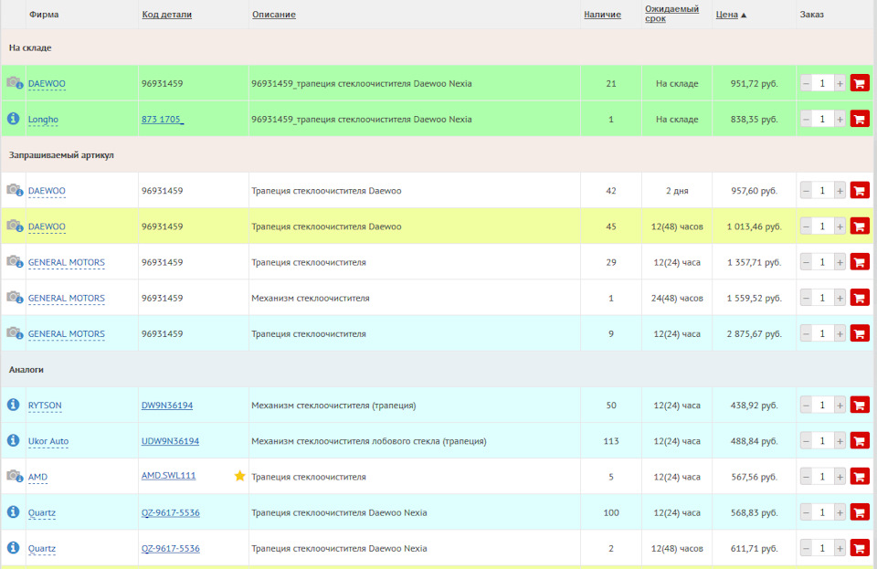The height and width of the screenshot is (569, 877).
Task: Increase quantity for Quartz 568,83 руб. row
Action: [x=840, y=512]
